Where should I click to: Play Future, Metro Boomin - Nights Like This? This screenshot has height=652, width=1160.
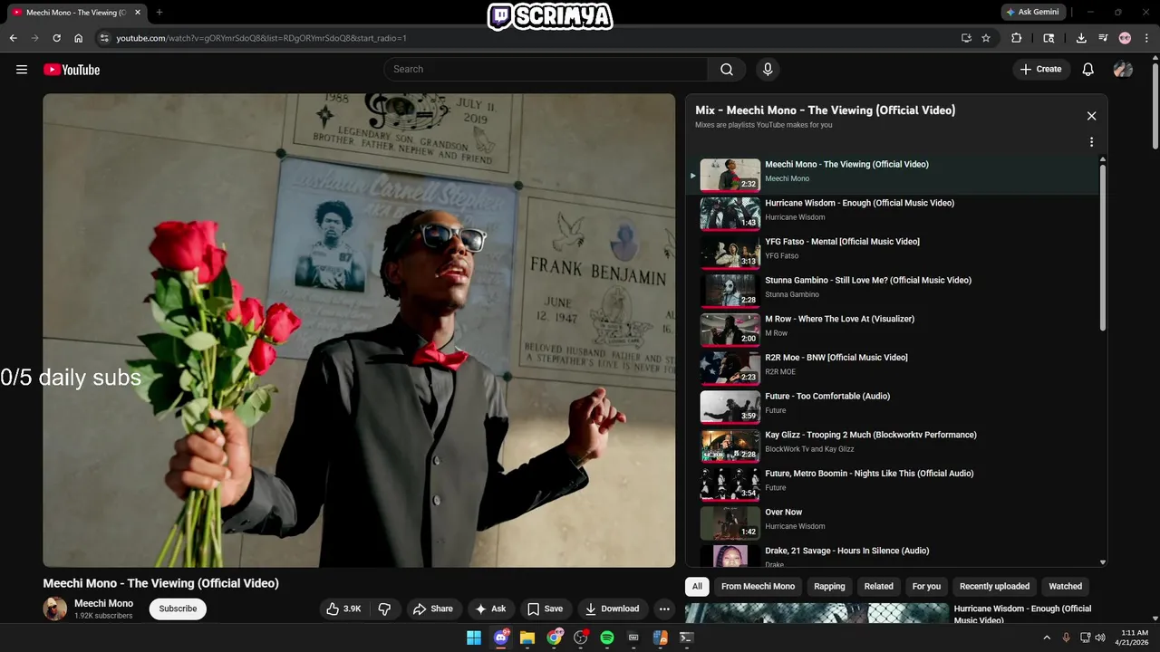[x=892, y=484]
